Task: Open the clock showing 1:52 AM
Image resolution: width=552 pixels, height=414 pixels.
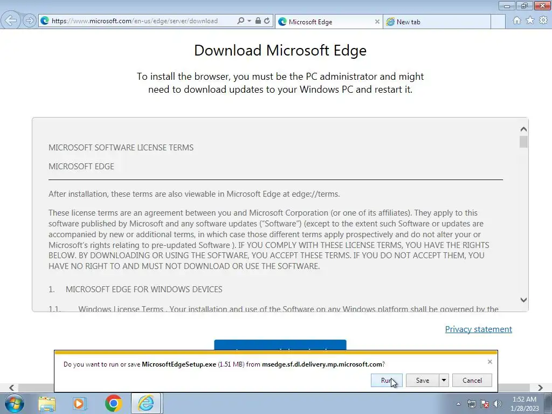Action: pyautogui.click(x=525, y=404)
